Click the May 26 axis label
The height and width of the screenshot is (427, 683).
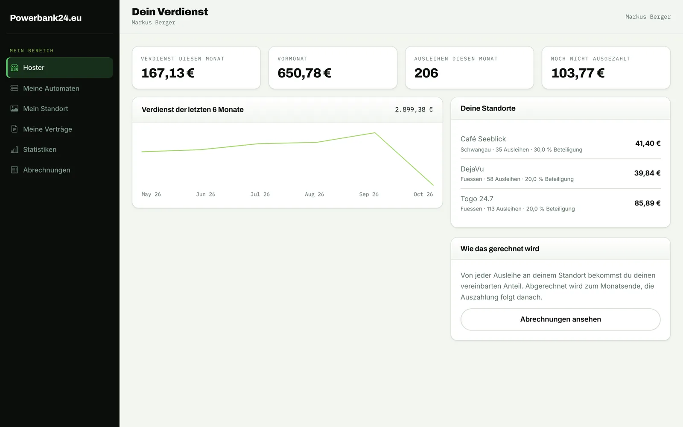point(151,194)
